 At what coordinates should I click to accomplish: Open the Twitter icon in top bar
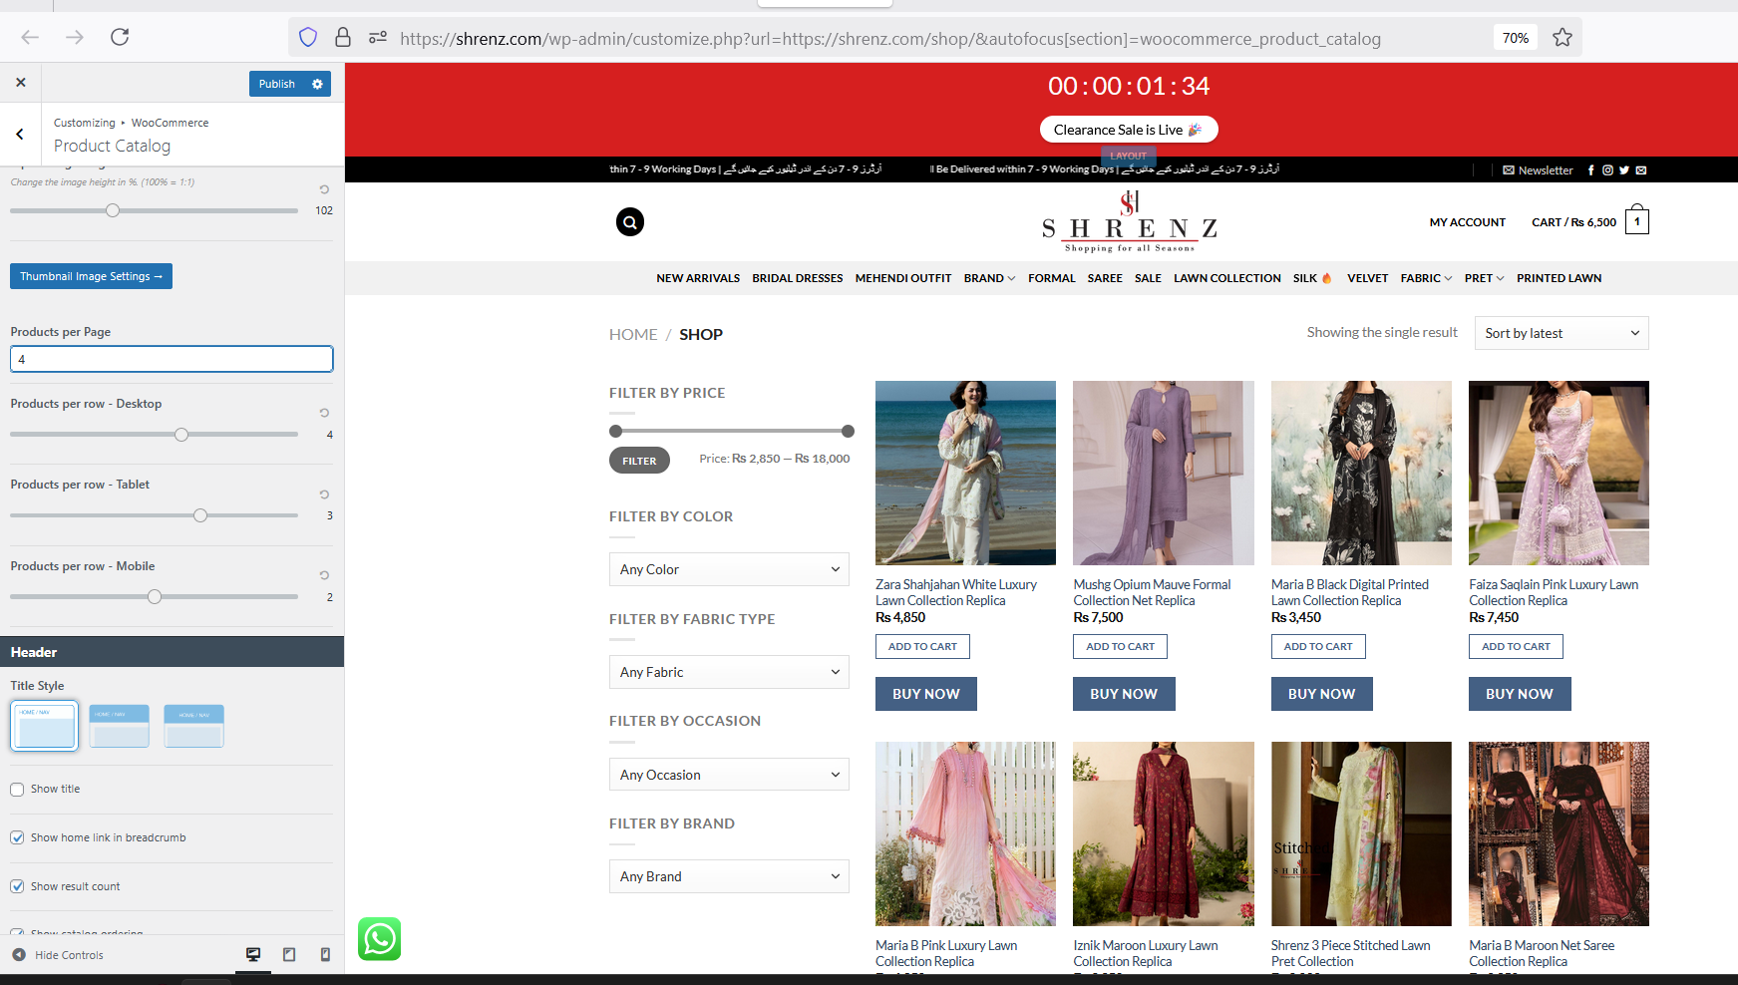(1624, 170)
